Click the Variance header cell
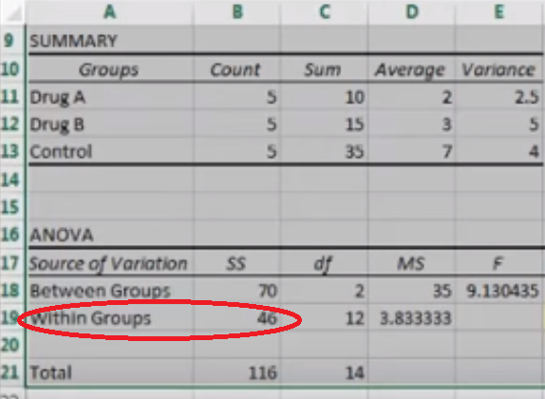This screenshot has height=399, width=545. coord(499,69)
